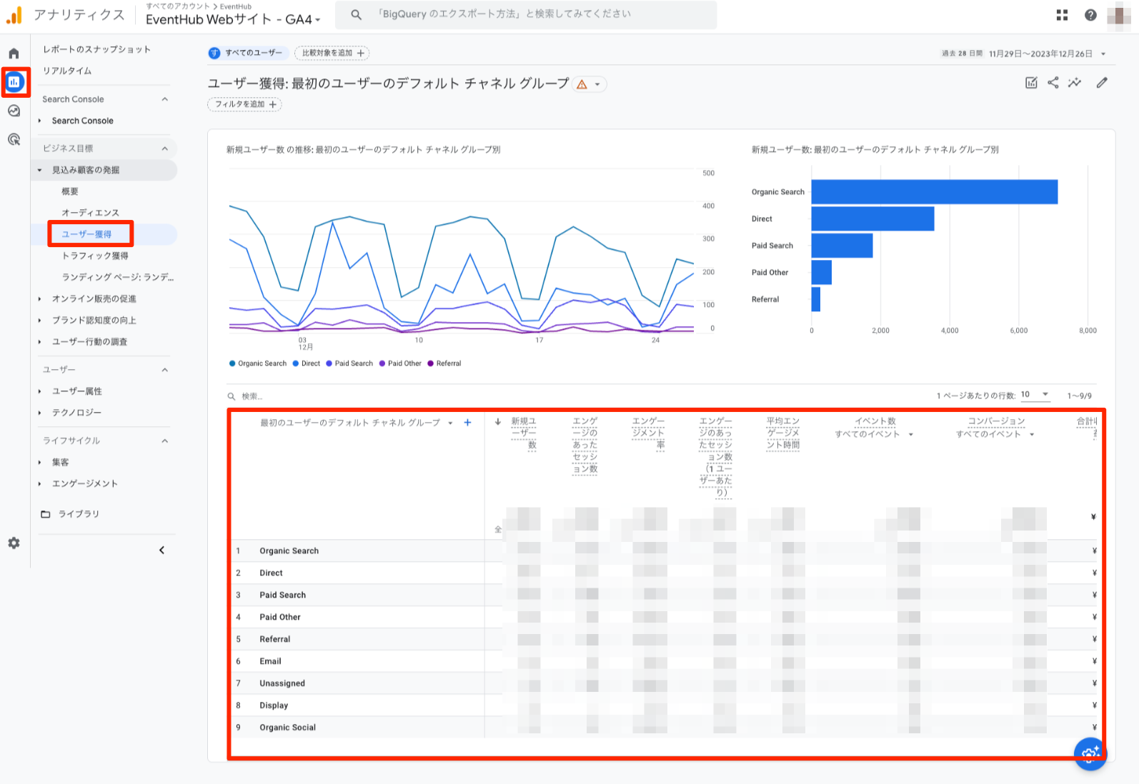1139x784 pixels.
Task: Click 比較対象を追加 button
Action: pyautogui.click(x=332, y=53)
